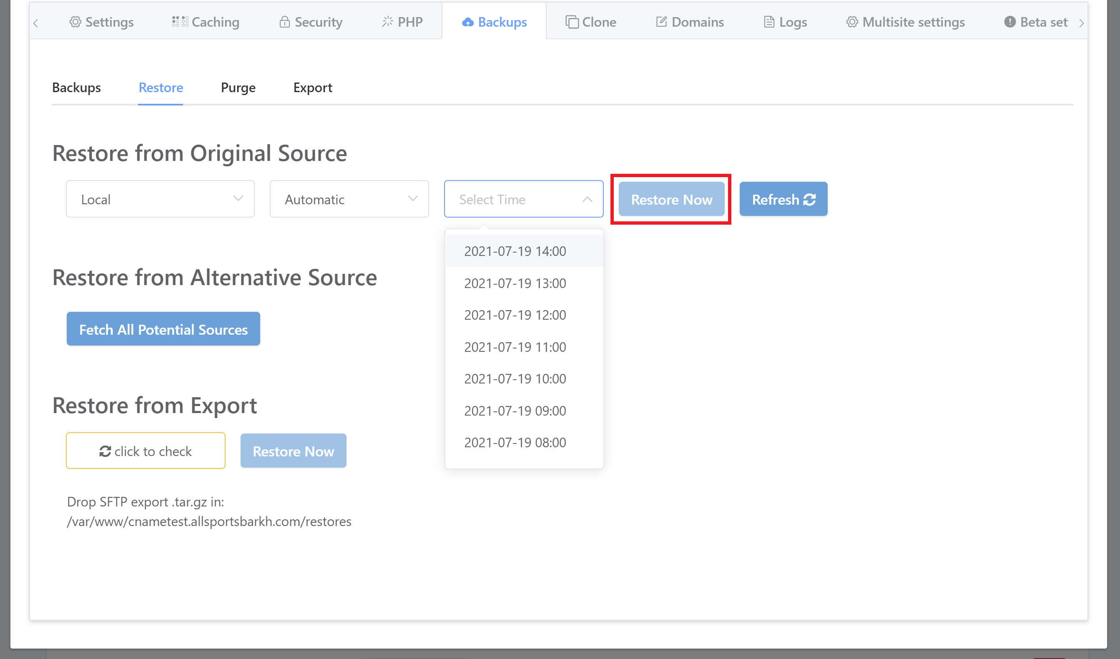Open the Logs tab
This screenshot has height=659, width=1120.
[785, 22]
